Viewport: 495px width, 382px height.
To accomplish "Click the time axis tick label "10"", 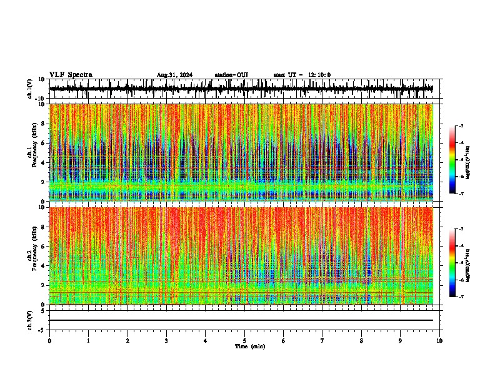I will (439, 341).
